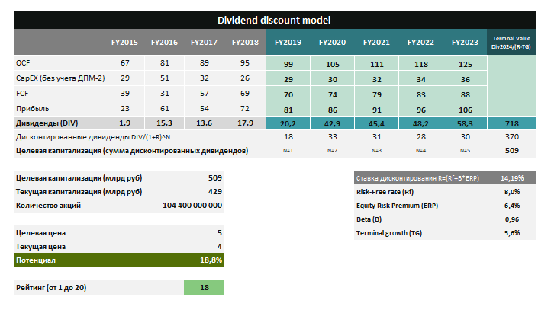
Task: Click the share count 104 400 000 000
Action: pos(192,205)
